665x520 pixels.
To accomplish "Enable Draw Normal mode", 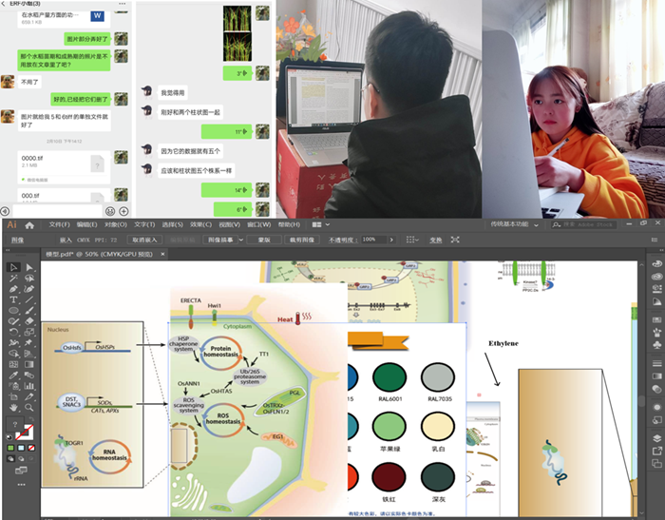I will coord(10,458).
